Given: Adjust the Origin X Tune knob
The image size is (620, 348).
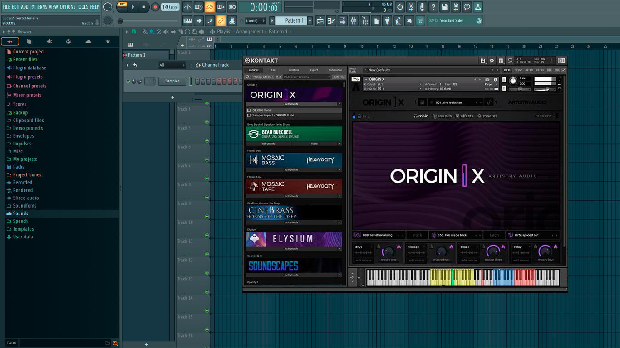Looking at the screenshot, I should point(513,81).
